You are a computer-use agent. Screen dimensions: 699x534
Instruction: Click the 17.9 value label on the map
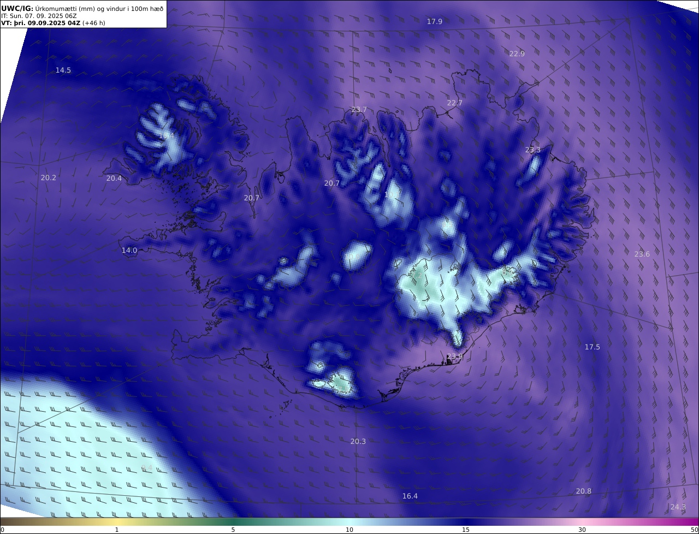435,21
